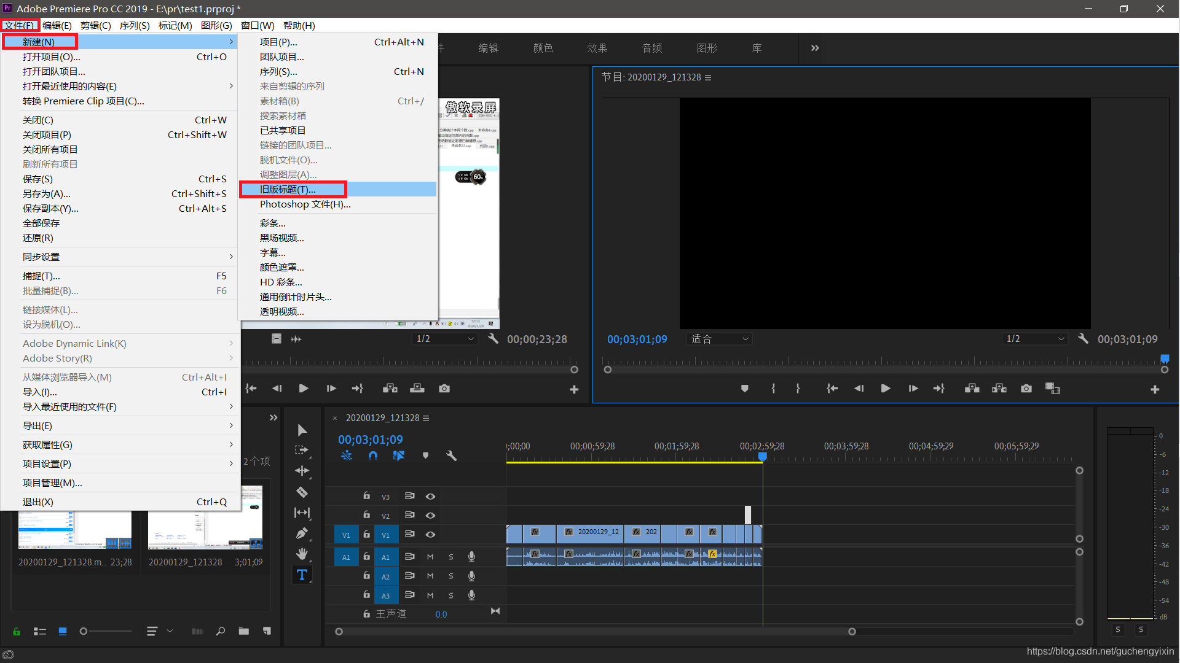Click Source monitor Insert button
The width and height of the screenshot is (1180, 663).
point(390,389)
